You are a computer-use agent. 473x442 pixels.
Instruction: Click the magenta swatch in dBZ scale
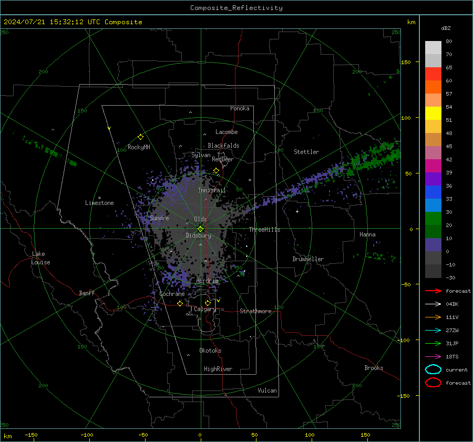coord(433,166)
